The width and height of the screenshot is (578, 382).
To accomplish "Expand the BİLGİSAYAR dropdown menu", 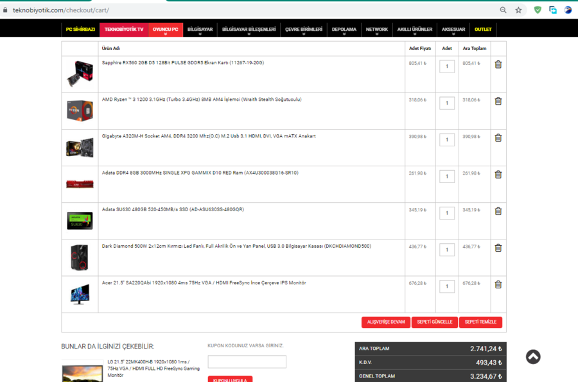I will [200, 30].
